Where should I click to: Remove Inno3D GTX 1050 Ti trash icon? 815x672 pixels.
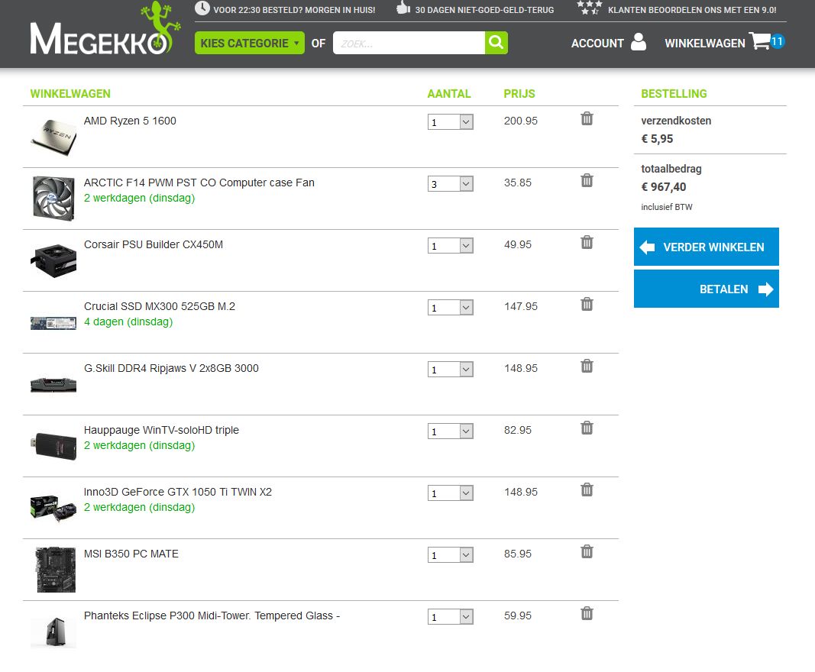click(x=587, y=490)
